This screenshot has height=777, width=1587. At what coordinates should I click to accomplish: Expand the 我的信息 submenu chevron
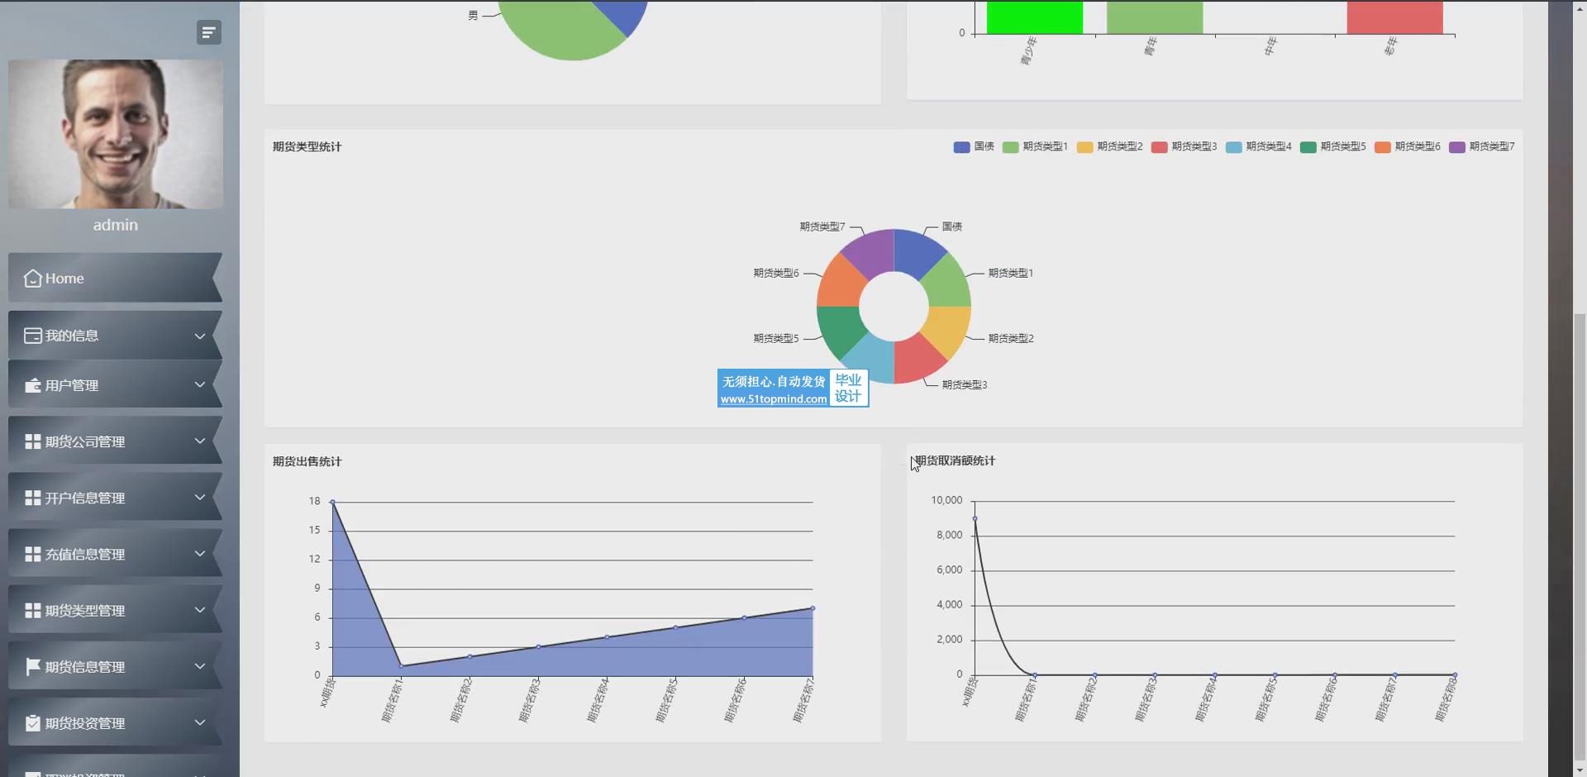[x=199, y=336]
